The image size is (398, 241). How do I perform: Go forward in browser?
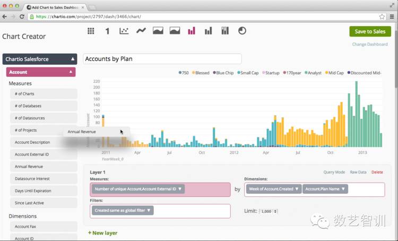click(13, 16)
